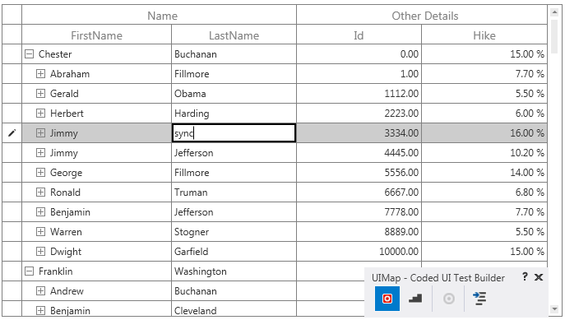Click the pencil edit indicator in row header

coord(12,133)
